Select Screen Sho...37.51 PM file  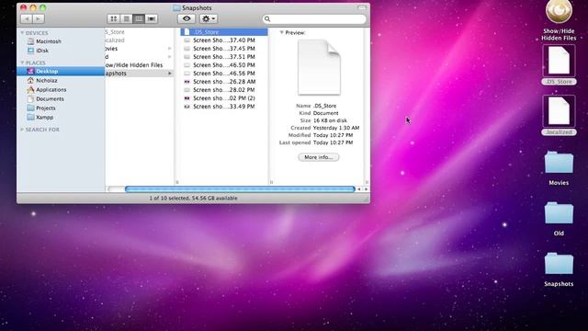click(224, 57)
